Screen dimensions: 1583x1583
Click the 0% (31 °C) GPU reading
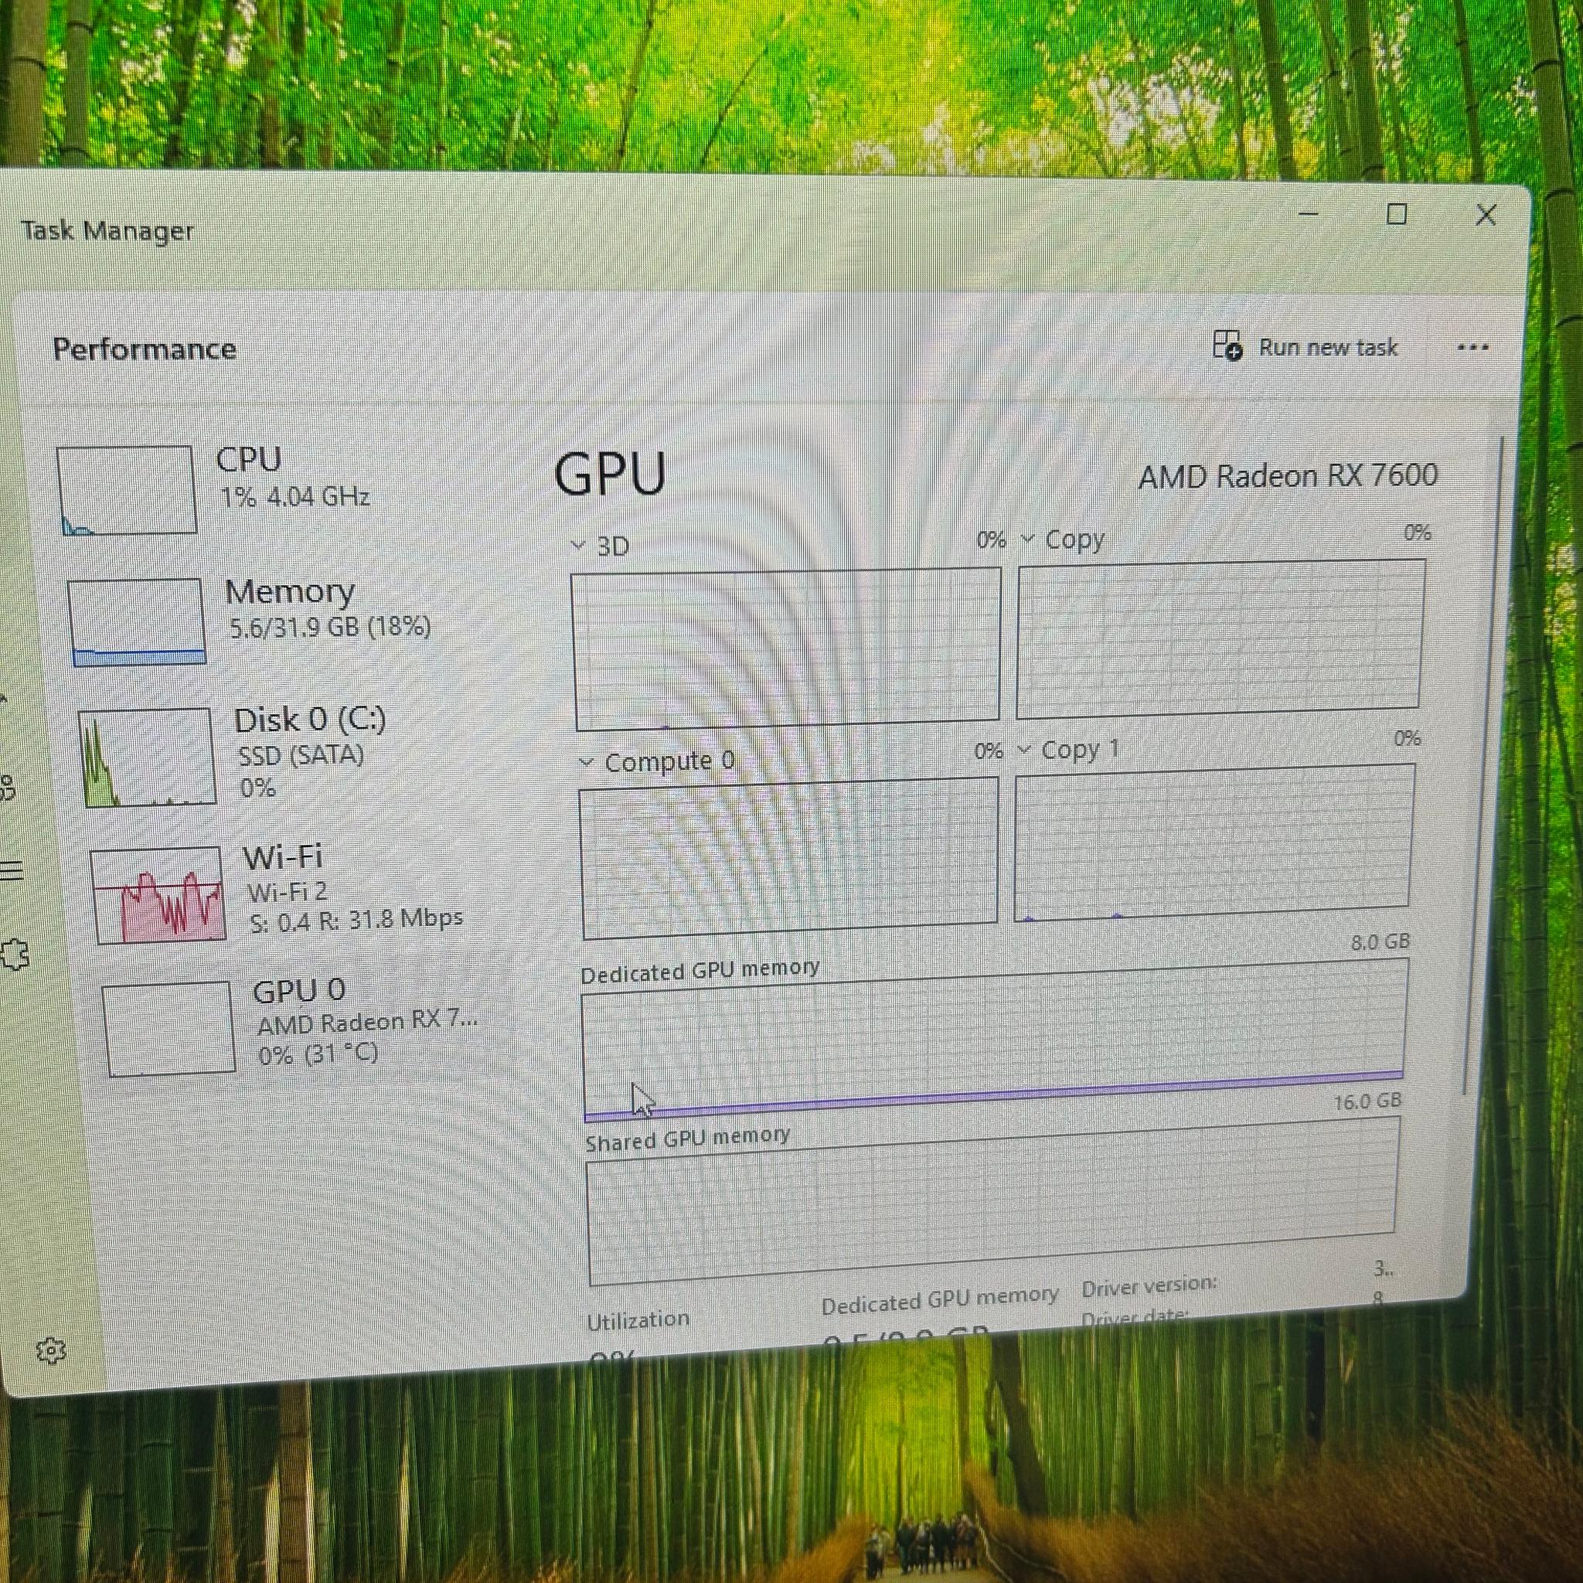[x=318, y=1054]
